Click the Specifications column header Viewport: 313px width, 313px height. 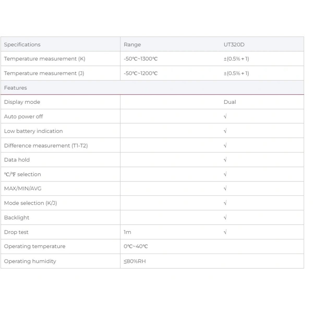coord(22,45)
